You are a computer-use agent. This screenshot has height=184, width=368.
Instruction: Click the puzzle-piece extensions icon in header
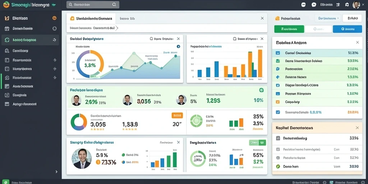coord(338,4)
